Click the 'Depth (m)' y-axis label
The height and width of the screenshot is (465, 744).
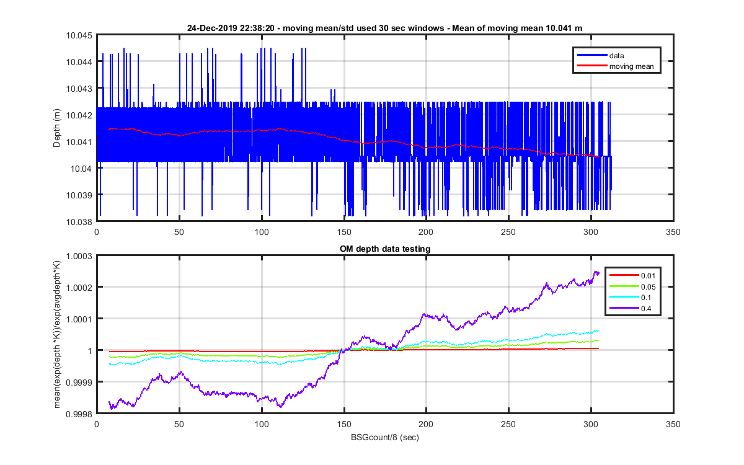56,128
